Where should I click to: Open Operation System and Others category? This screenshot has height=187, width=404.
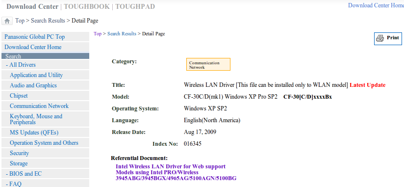click(x=45, y=143)
